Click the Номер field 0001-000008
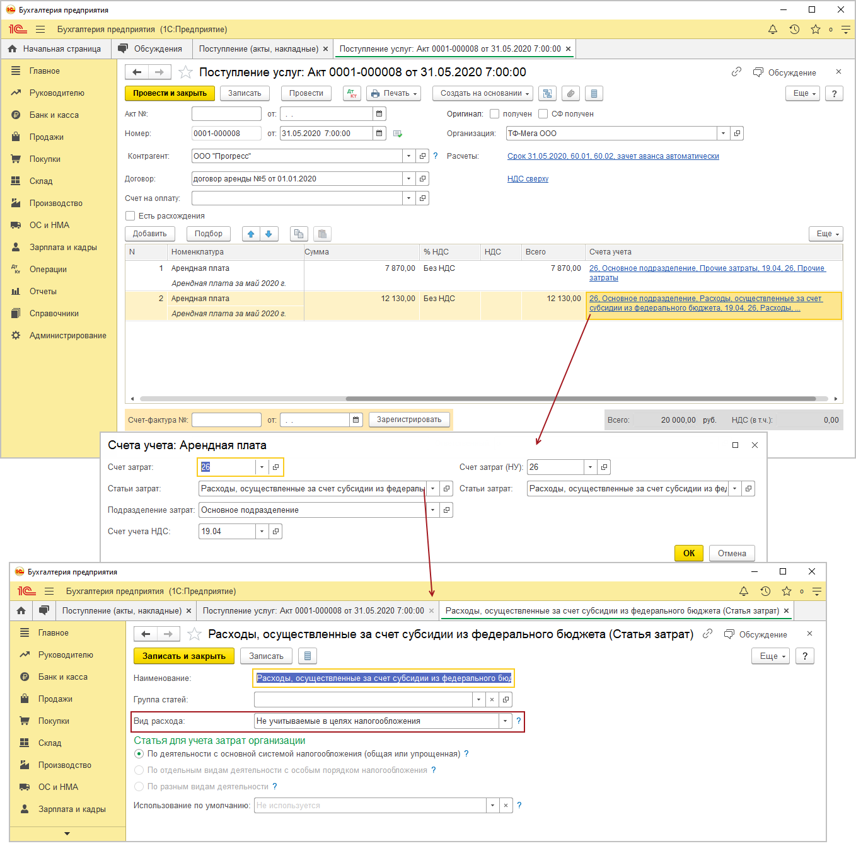The height and width of the screenshot is (846, 856). [x=226, y=134]
